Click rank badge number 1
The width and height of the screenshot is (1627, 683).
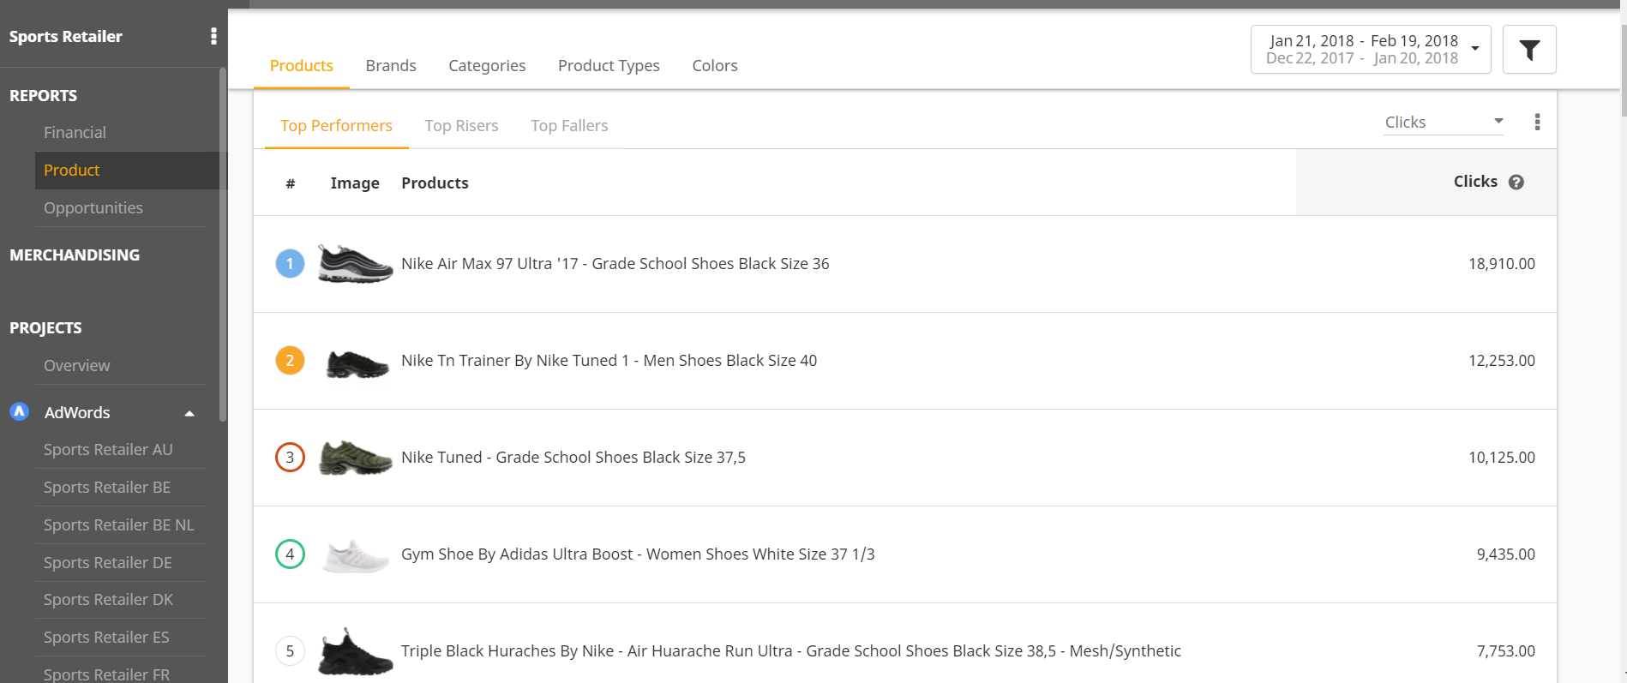pyautogui.click(x=290, y=264)
